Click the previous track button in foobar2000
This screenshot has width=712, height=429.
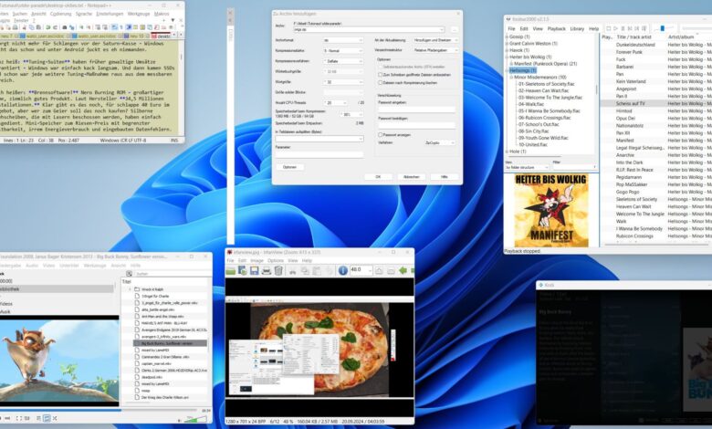pyautogui.click(x=630, y=28)
